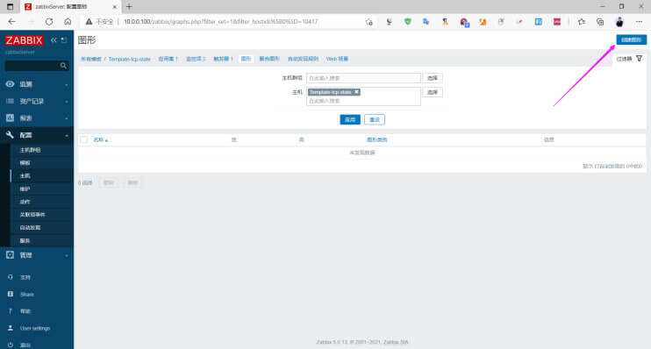Remove the Template-tcp-state host tag
Image resolution: width=651 pixels, height=349 pixels.
click(x=356, y=92)
